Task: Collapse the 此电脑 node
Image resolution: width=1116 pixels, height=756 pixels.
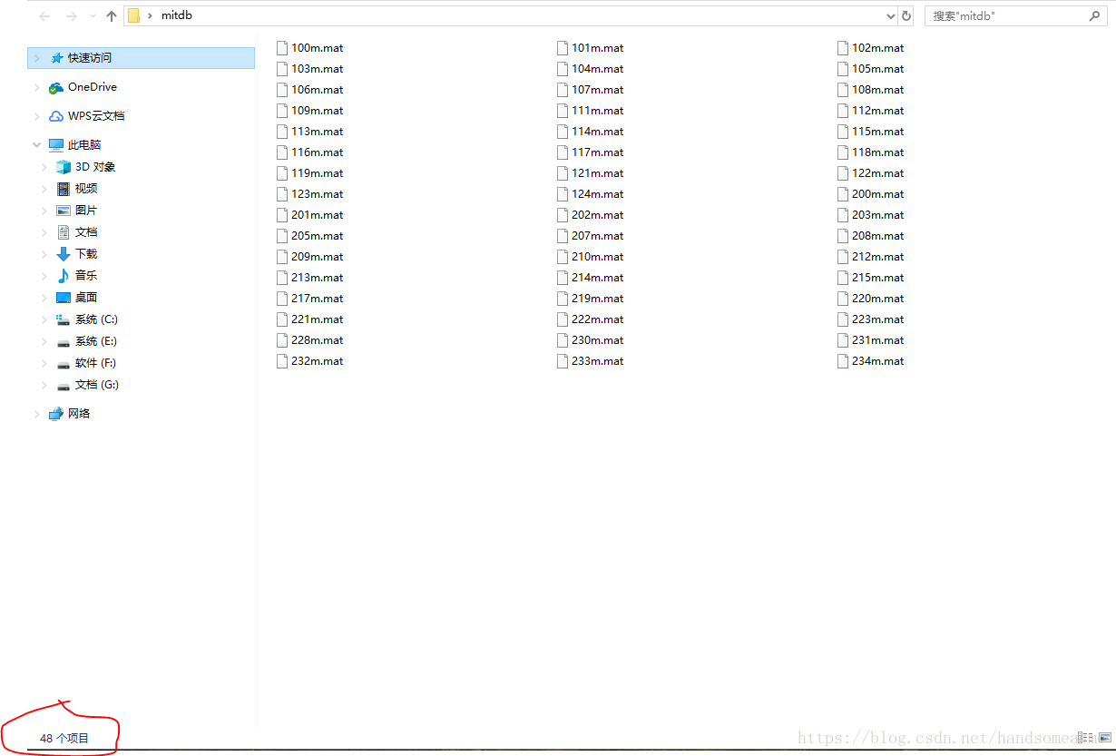Action: pyautogui.click(x=37, y=145)
